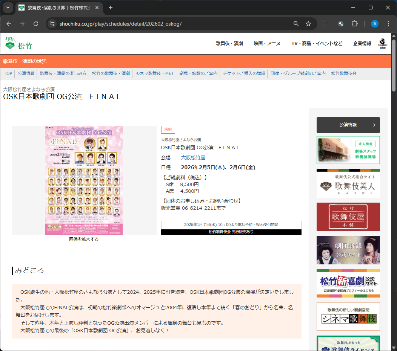397x351 pixels.
Task: Reload the page
Action: click(36, 24)
